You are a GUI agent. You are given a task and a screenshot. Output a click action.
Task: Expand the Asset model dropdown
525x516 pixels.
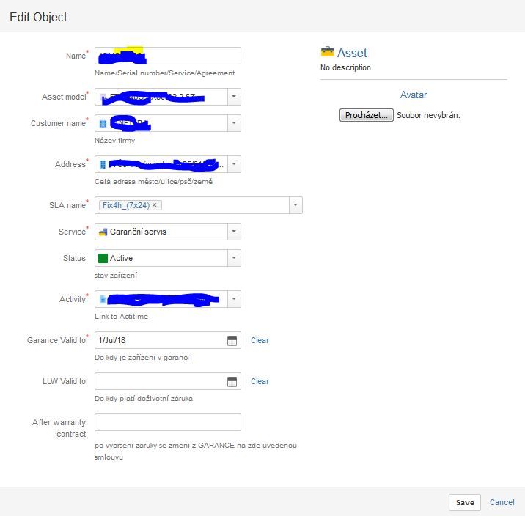(234, 96)
